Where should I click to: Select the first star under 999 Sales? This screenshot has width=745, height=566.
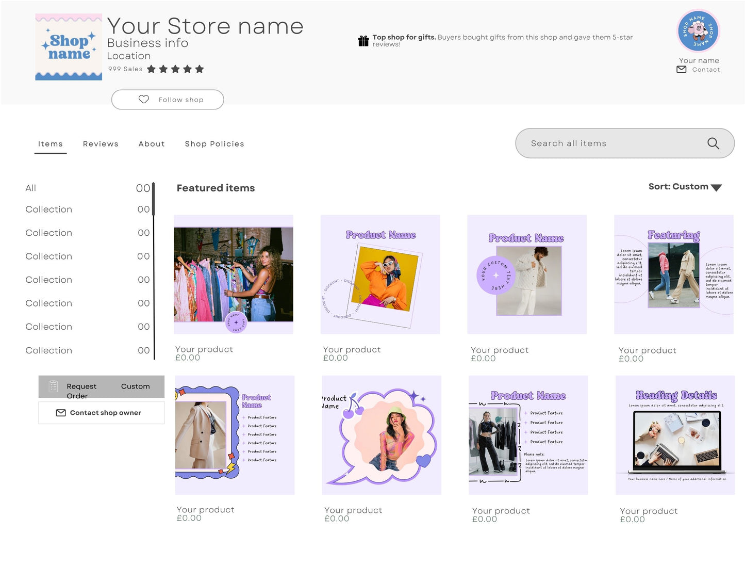coord(152,69)
